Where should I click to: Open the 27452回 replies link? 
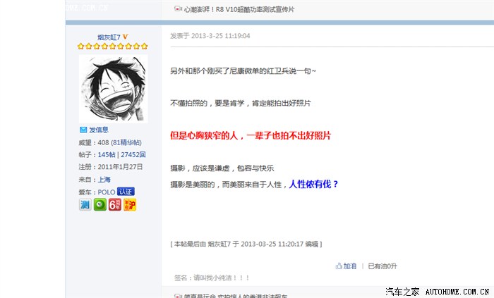click(x=133, y=155)
